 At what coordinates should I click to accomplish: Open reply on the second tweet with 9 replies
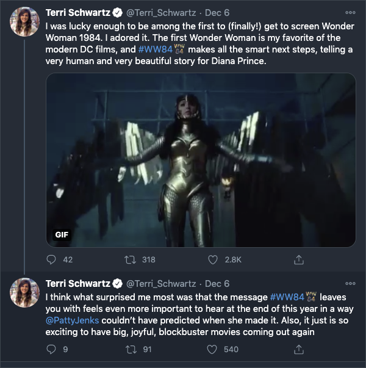[51, 349]
